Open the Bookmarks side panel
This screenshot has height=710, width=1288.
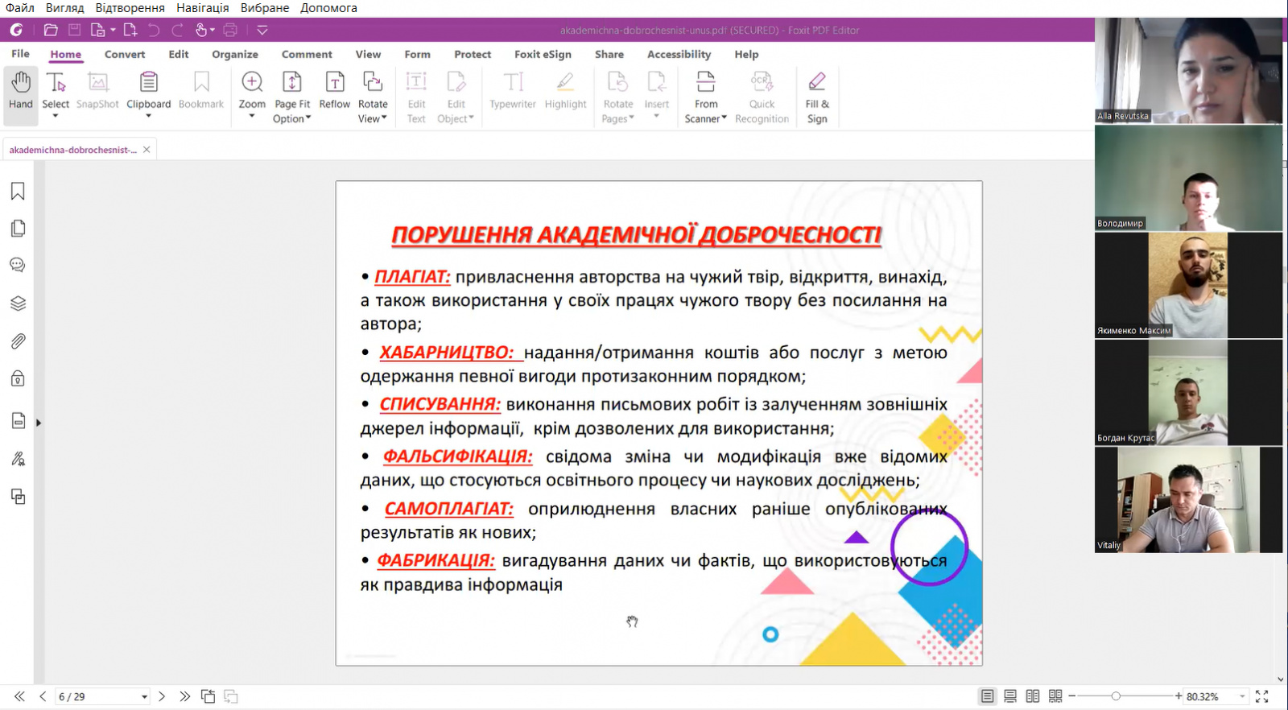(x=18, y=191)
